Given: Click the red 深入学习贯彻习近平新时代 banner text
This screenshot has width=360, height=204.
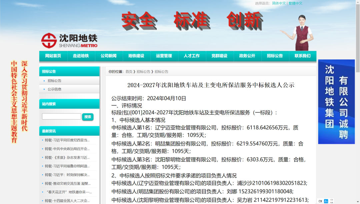Looking at the screenshot, I should 24,96.
